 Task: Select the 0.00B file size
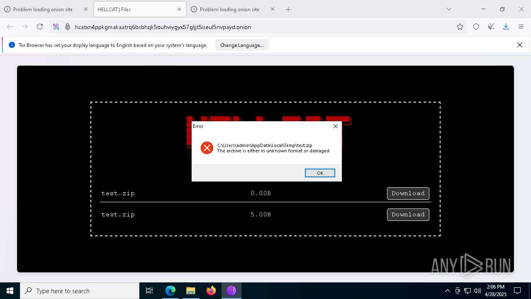tap(261, 194)
